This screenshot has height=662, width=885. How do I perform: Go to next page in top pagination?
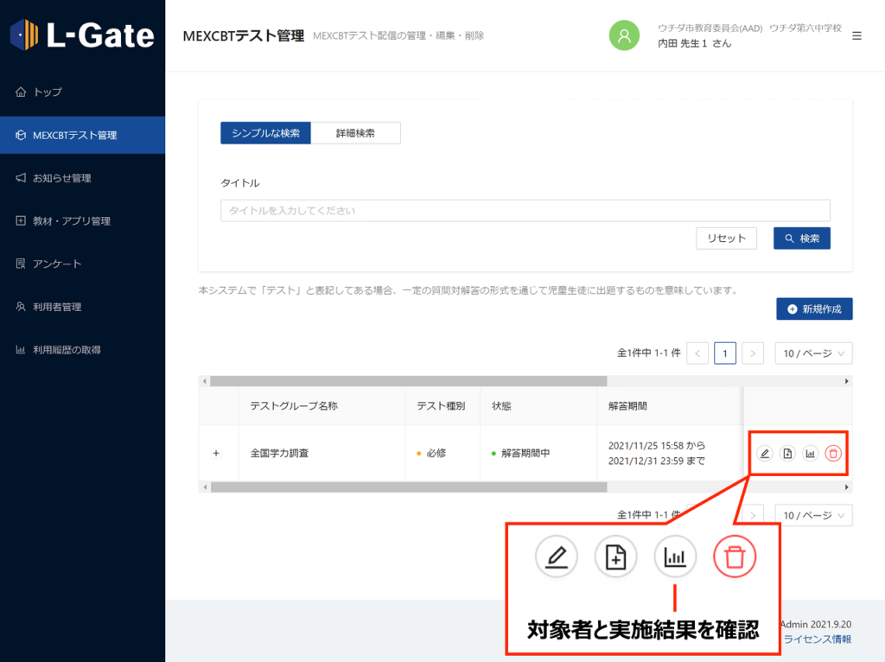click(x=753, y=353)
